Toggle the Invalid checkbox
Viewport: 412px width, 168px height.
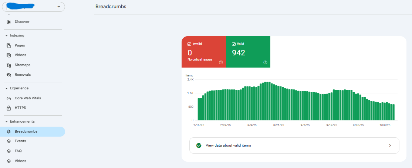(x=189, y=44)
